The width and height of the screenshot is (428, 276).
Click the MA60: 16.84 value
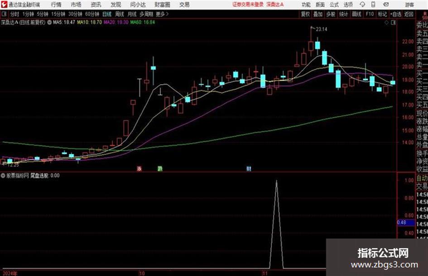pyautogui.click(x=143, y=22)
